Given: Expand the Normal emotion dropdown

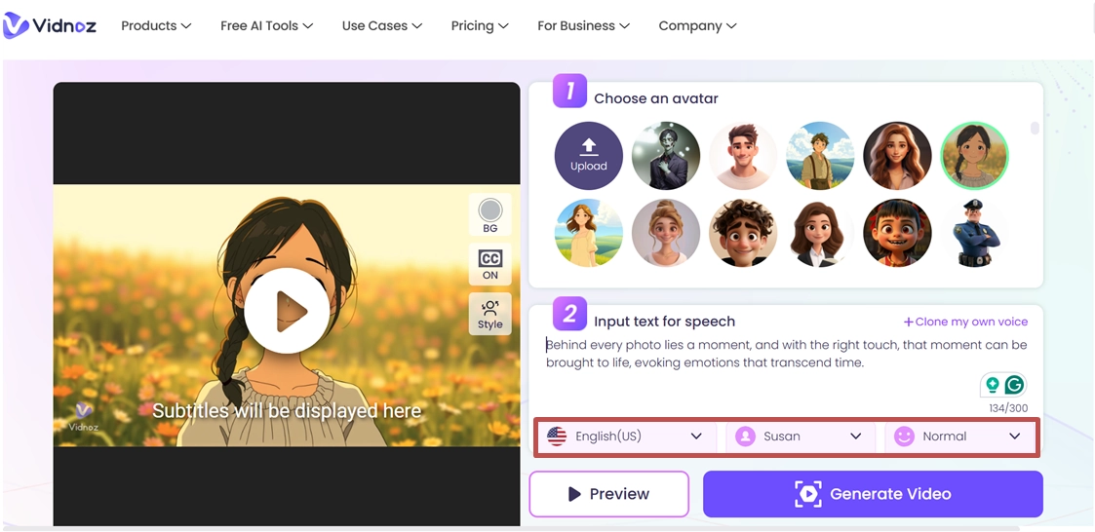Looking at the screenshot, I should (958, 437).
